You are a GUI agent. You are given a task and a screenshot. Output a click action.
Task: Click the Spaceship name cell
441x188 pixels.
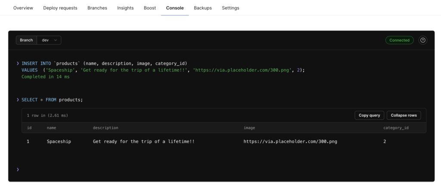point(59,141)
